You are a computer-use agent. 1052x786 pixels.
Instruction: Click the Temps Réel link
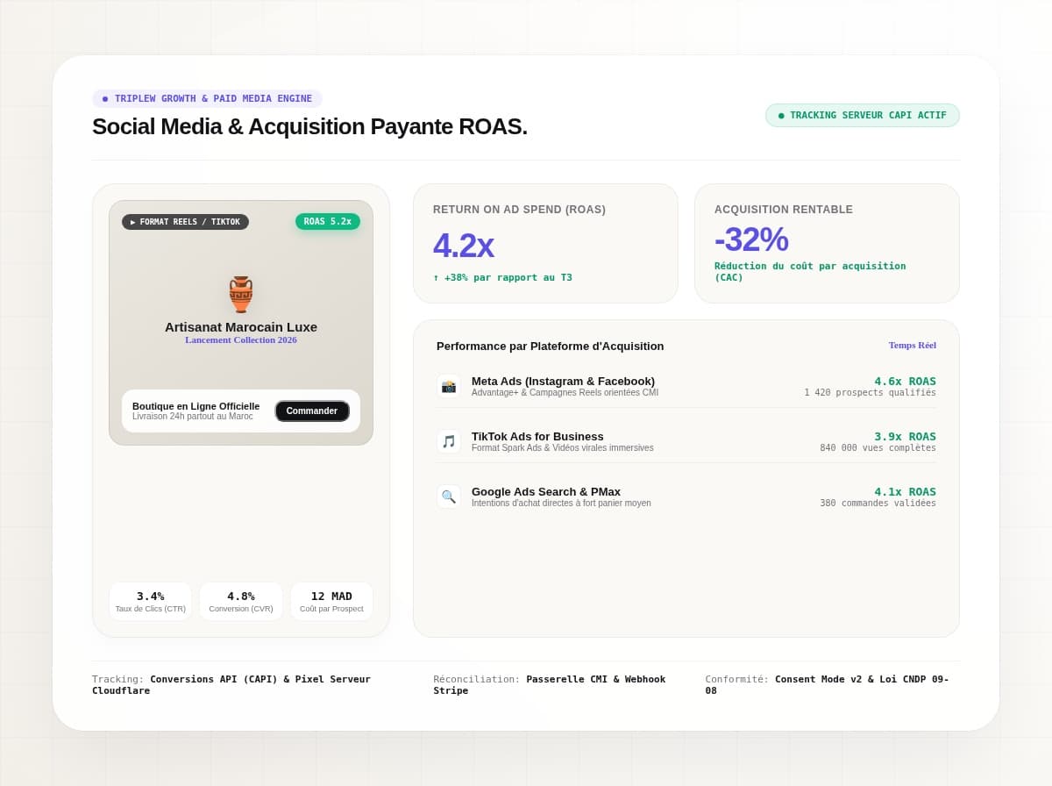pyautogui.click(x=913, y=345)
